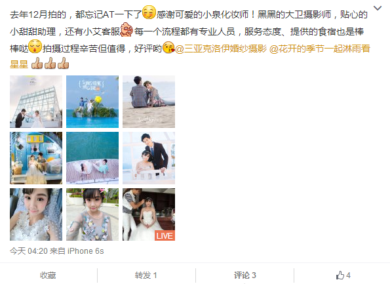Image resolution: width=390 pixels, height=284 pixels.
Task: Open the blue room couple photo thumbnail
Action: point(36,158)
